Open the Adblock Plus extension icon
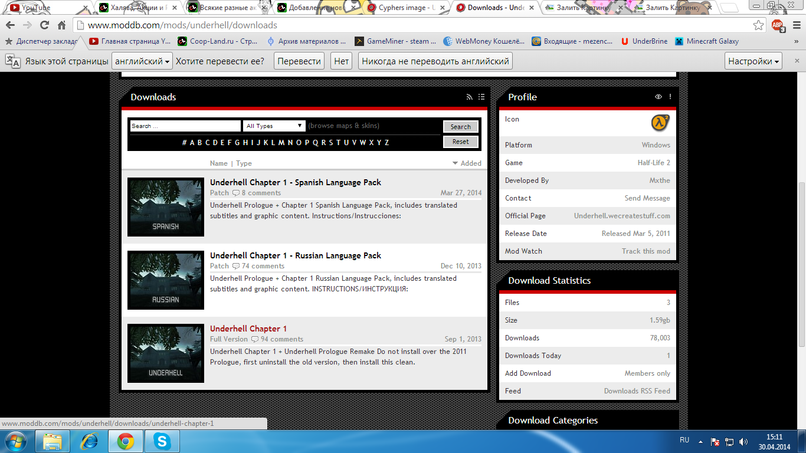806x453 pixels. 778,25
